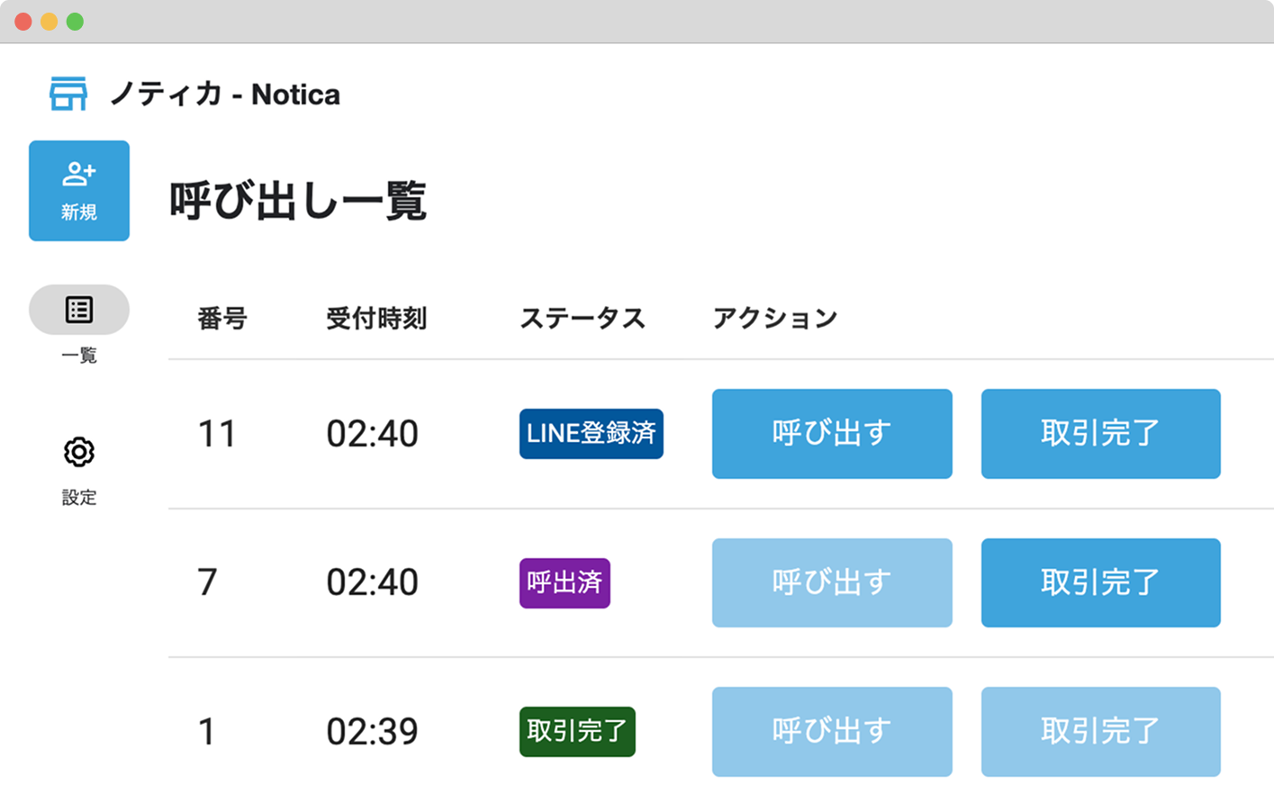Click the faded 取引完了 button for ticket 1
Image resolution: width=1274 pixels, height=803 pixels.
(x=1100, y=731)
